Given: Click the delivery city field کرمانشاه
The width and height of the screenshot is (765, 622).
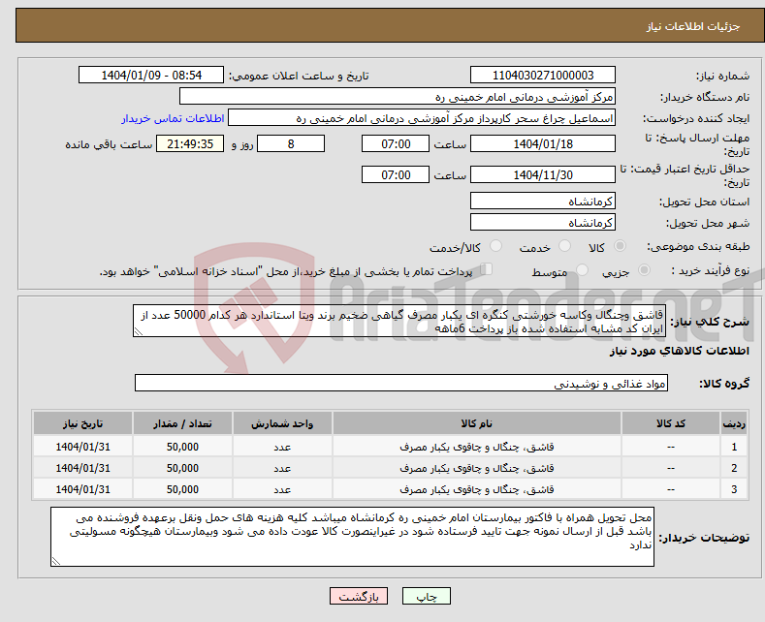Looking at the screenshot, I should [x=543, y=222].
